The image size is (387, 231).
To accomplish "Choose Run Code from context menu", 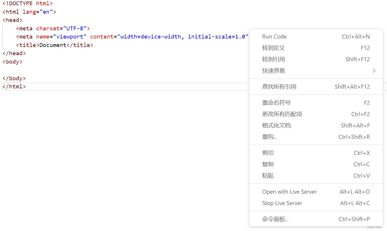I will (316, 36).
